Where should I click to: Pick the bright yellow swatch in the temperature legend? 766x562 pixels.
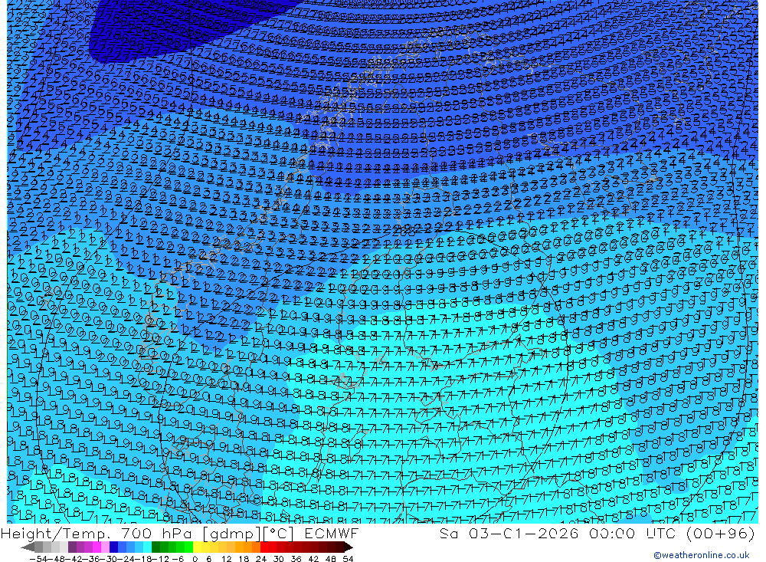(x=198, y=547)
